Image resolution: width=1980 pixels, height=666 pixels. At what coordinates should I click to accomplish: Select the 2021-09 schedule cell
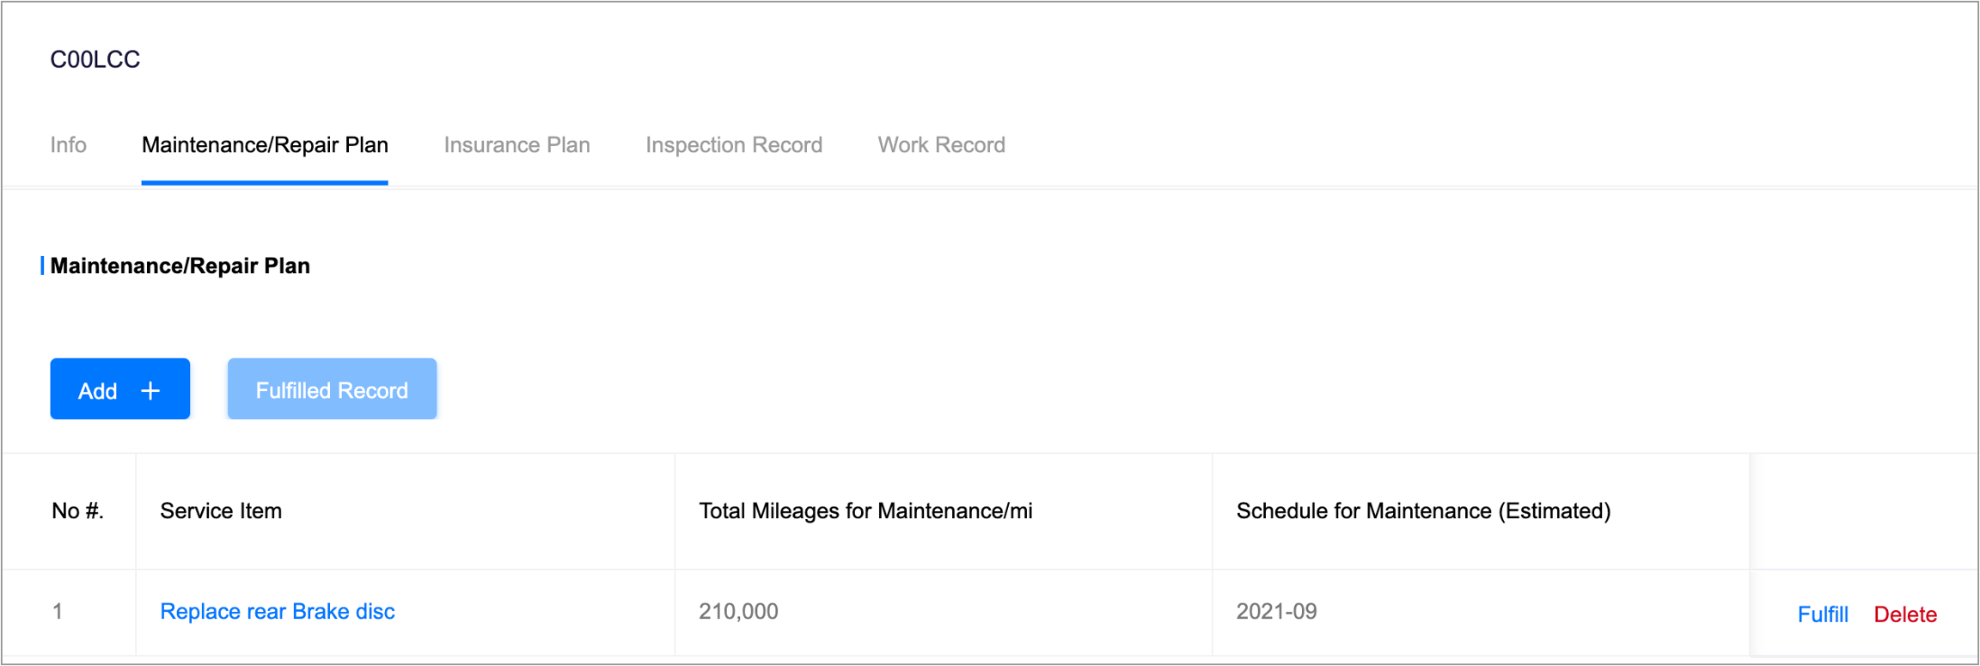pyautogui.click(x=1276, y=612)
